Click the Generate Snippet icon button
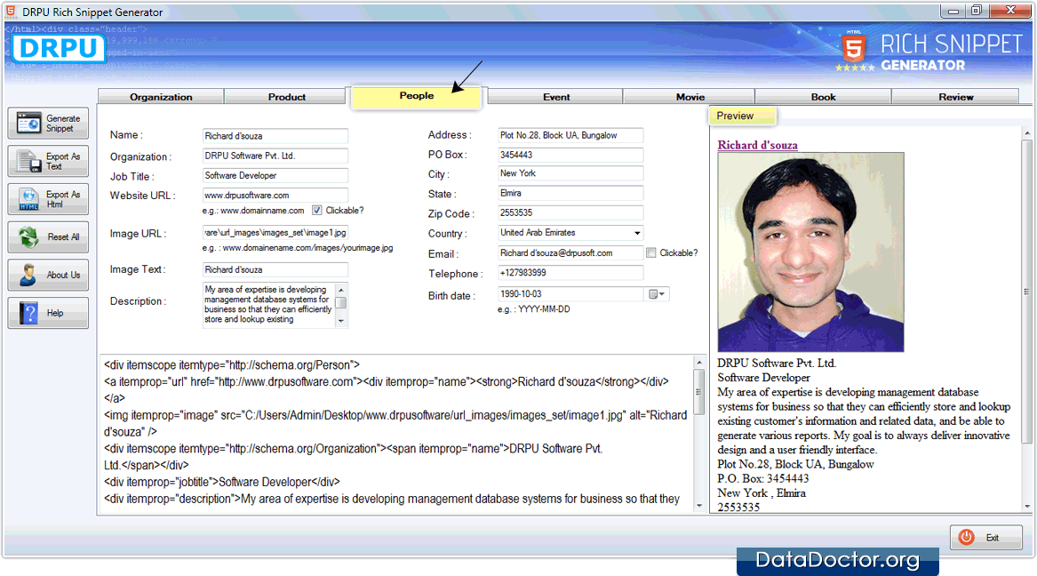The image size is (1037, 576). (48, 123)
